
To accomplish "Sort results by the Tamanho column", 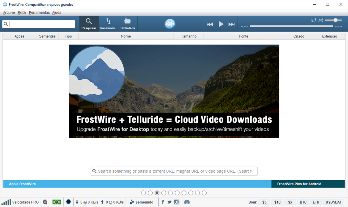I will [188, 36].
